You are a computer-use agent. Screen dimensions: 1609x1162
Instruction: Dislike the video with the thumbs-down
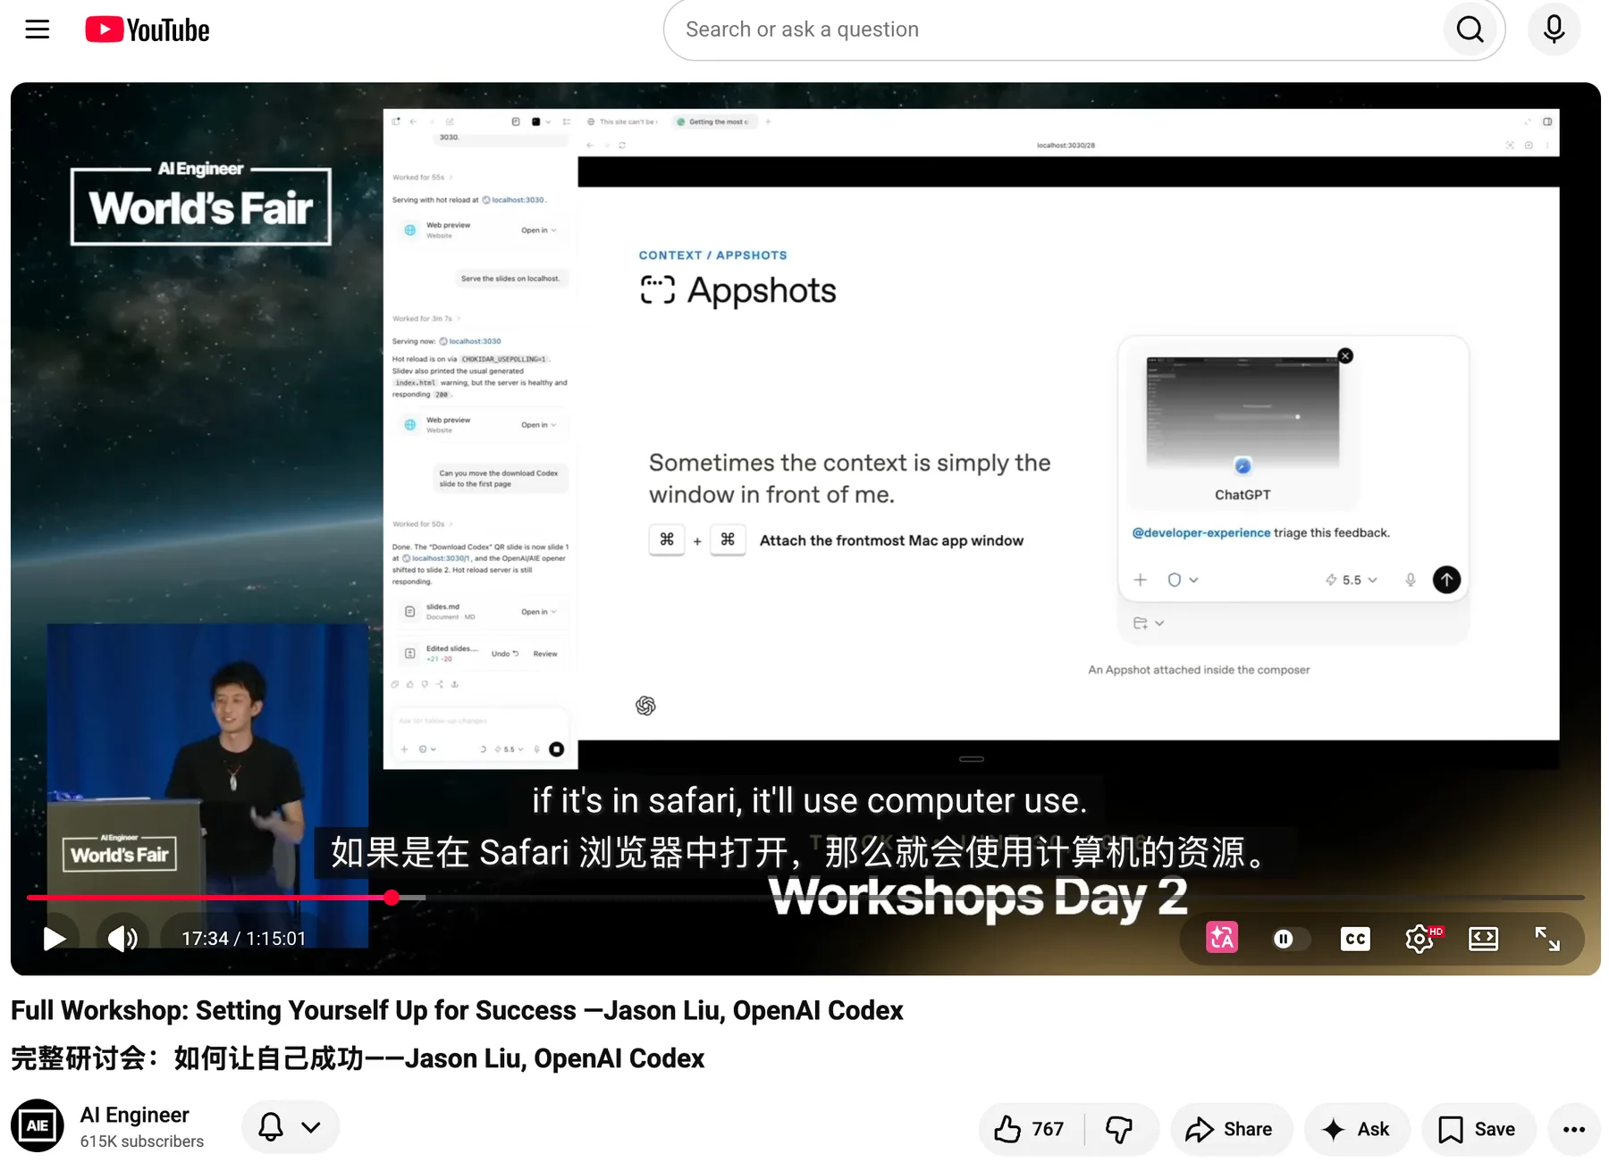(1121, 1129)
